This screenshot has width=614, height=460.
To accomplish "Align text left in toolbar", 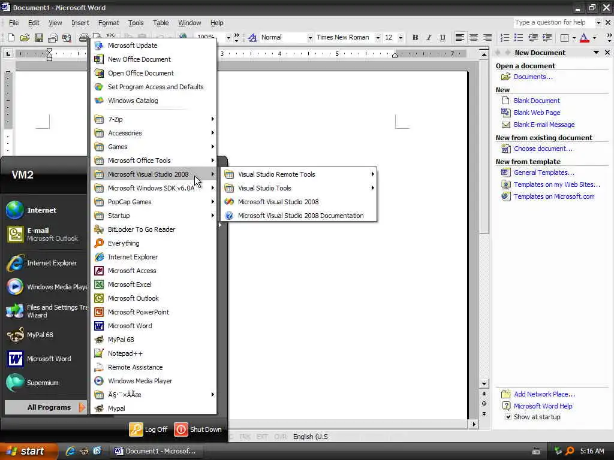I will 460,38.
